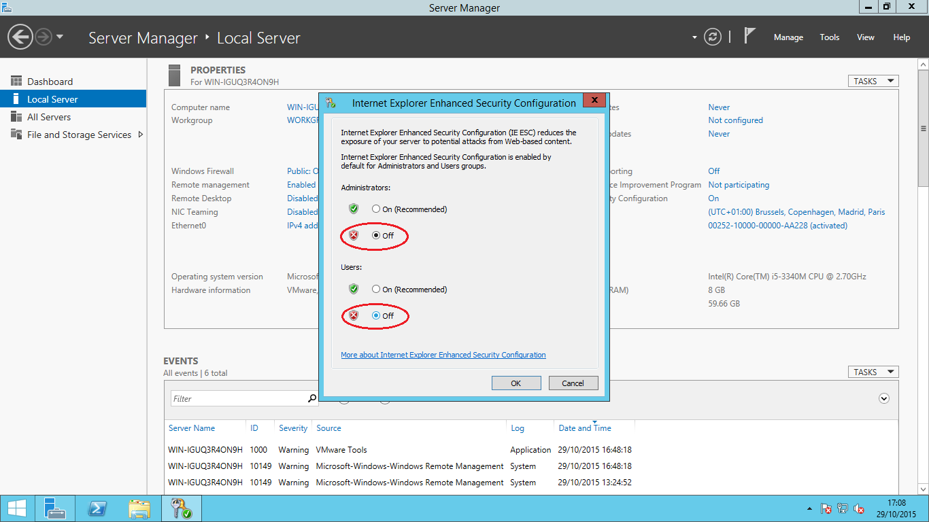Click the Not configured link
Screen dimensions: 929x522
click(x=735, y=120)
